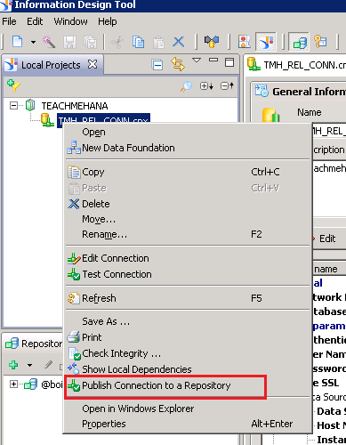This screenshot has height=445, width=346.
Task: Click the pencil edit icon in Repository panel
Action: click(48, 365)
